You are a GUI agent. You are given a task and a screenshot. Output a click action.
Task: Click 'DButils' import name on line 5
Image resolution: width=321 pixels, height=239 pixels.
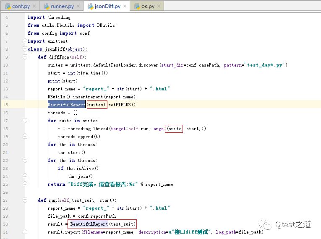(106, 26)
